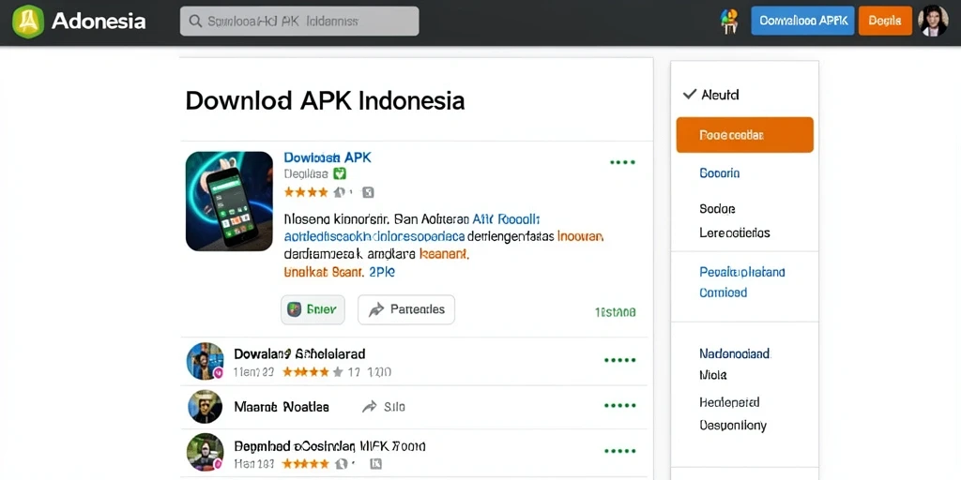Open the featured app's three-dot menu
The height and width of the screenshot is (480, 961).
click(623, 162)
